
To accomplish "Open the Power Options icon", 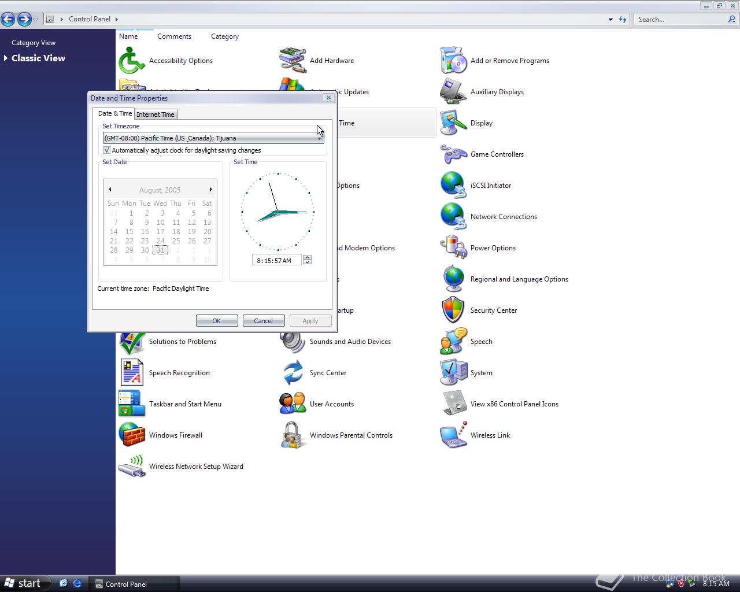I will (x=453, y=248).
